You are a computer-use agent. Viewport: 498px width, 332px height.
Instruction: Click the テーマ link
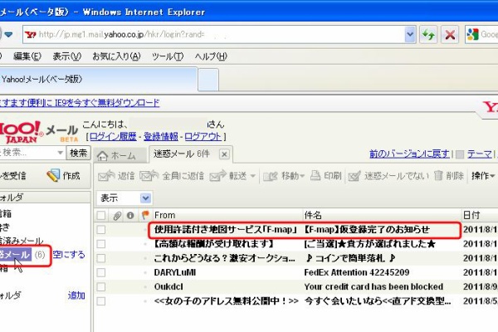click(x=479, y=154)
